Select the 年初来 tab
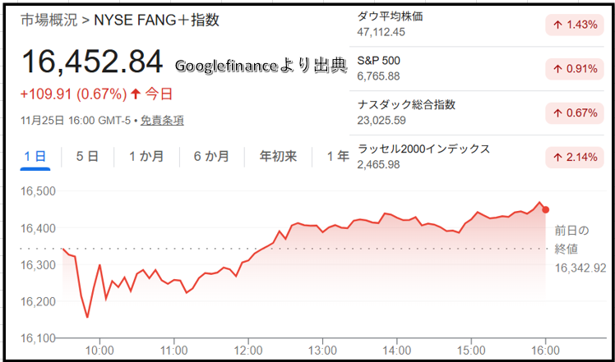 coord(278,156)
